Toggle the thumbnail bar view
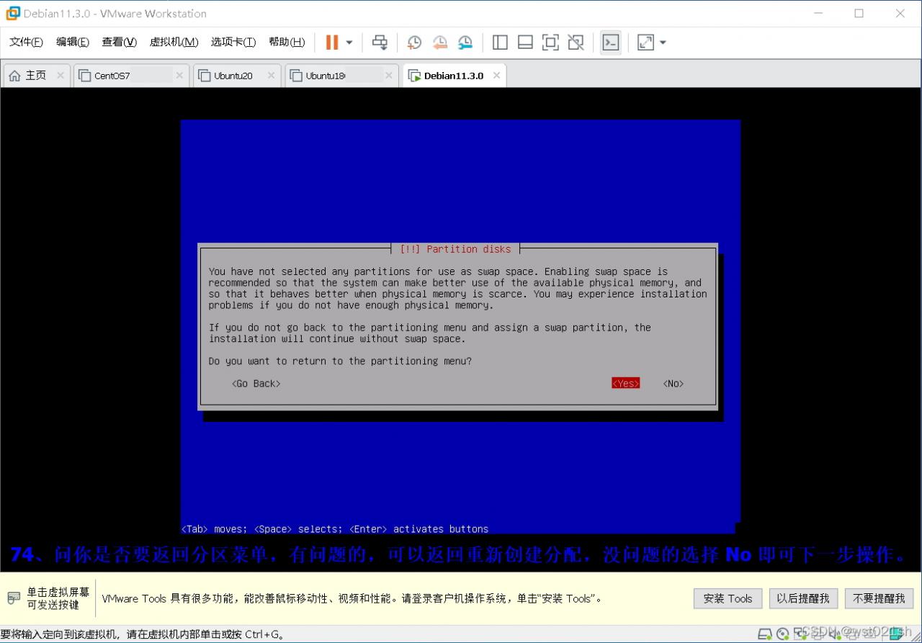922x643 pixels. coord(525,42)
